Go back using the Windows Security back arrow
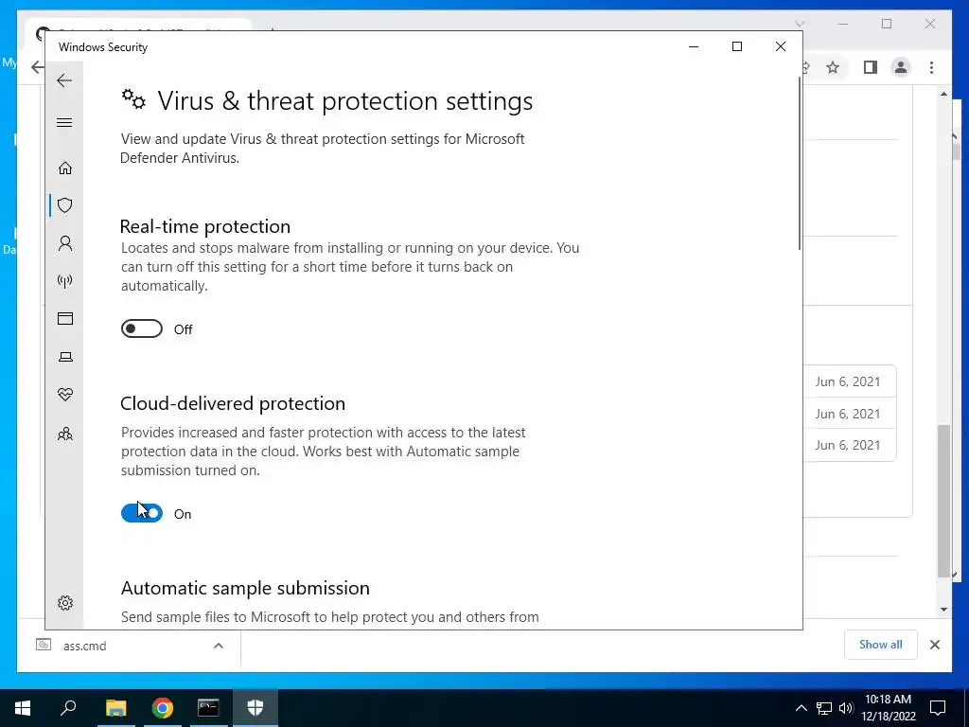This screenshot has height=727, width=969. pyautogui.click(x=64, y=80)
